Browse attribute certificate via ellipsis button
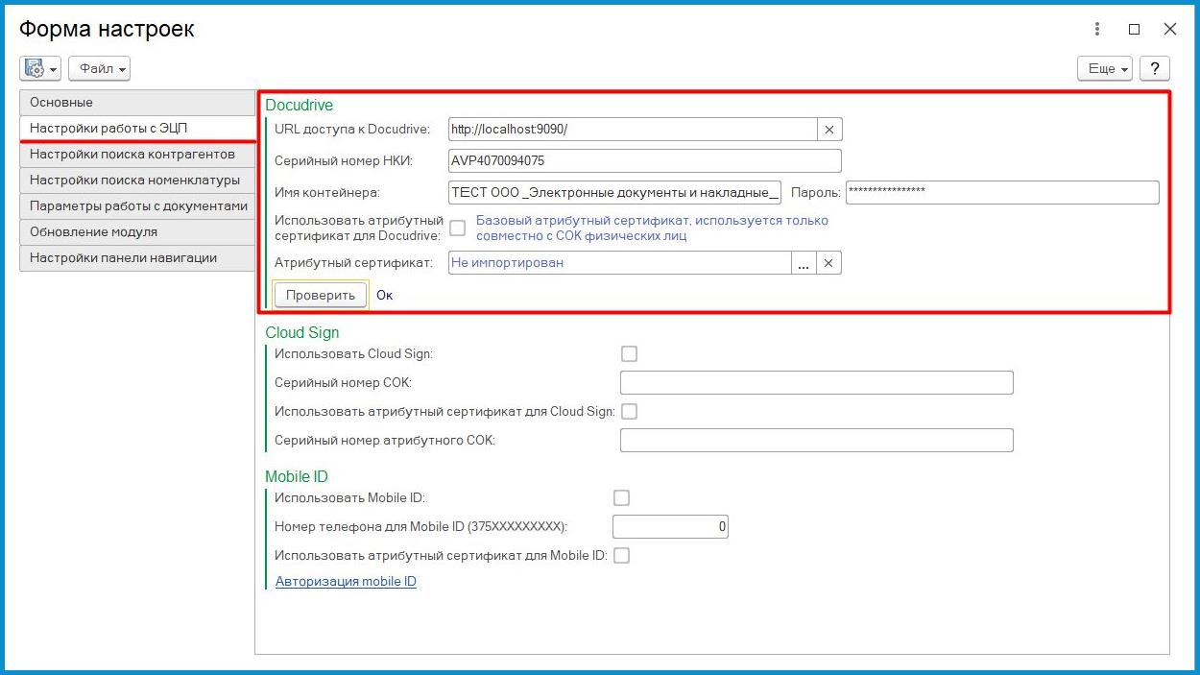The width and height of the screenshot is (1200, 675). coord(804,263)
